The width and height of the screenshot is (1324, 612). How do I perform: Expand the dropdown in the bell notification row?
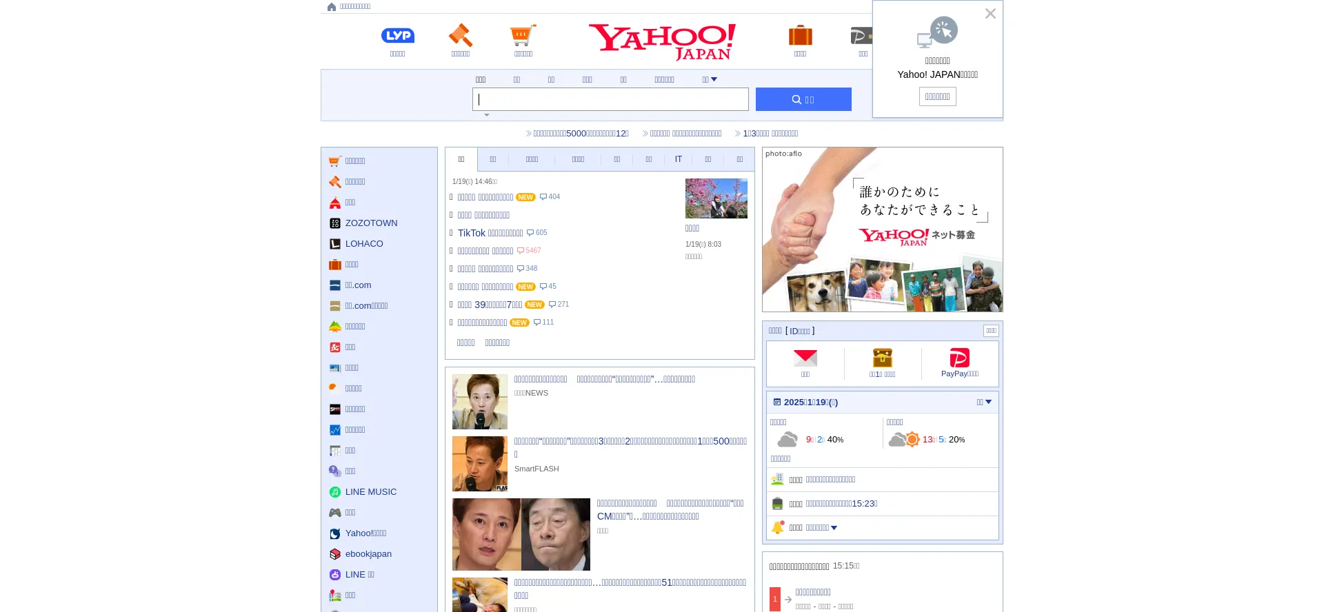pyautogui.click(x=833, y=528)
